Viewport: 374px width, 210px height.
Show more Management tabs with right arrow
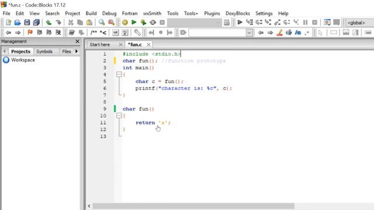point(77,51)
